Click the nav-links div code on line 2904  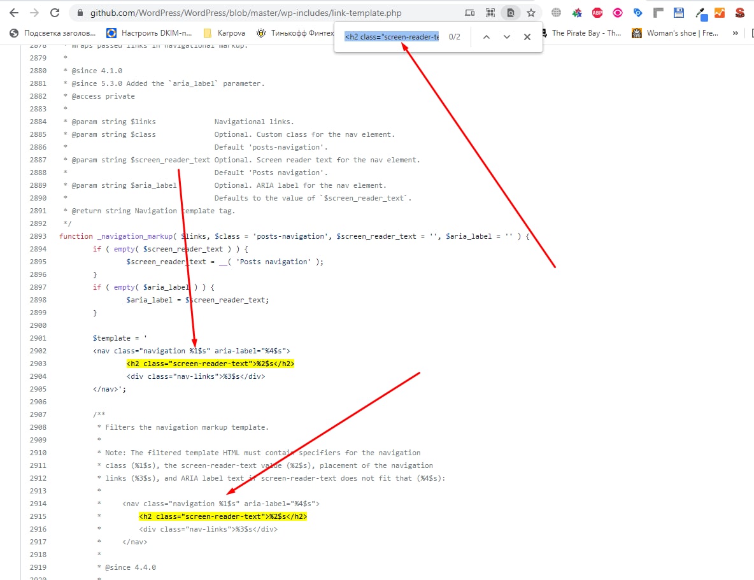[x=196, y=376]
